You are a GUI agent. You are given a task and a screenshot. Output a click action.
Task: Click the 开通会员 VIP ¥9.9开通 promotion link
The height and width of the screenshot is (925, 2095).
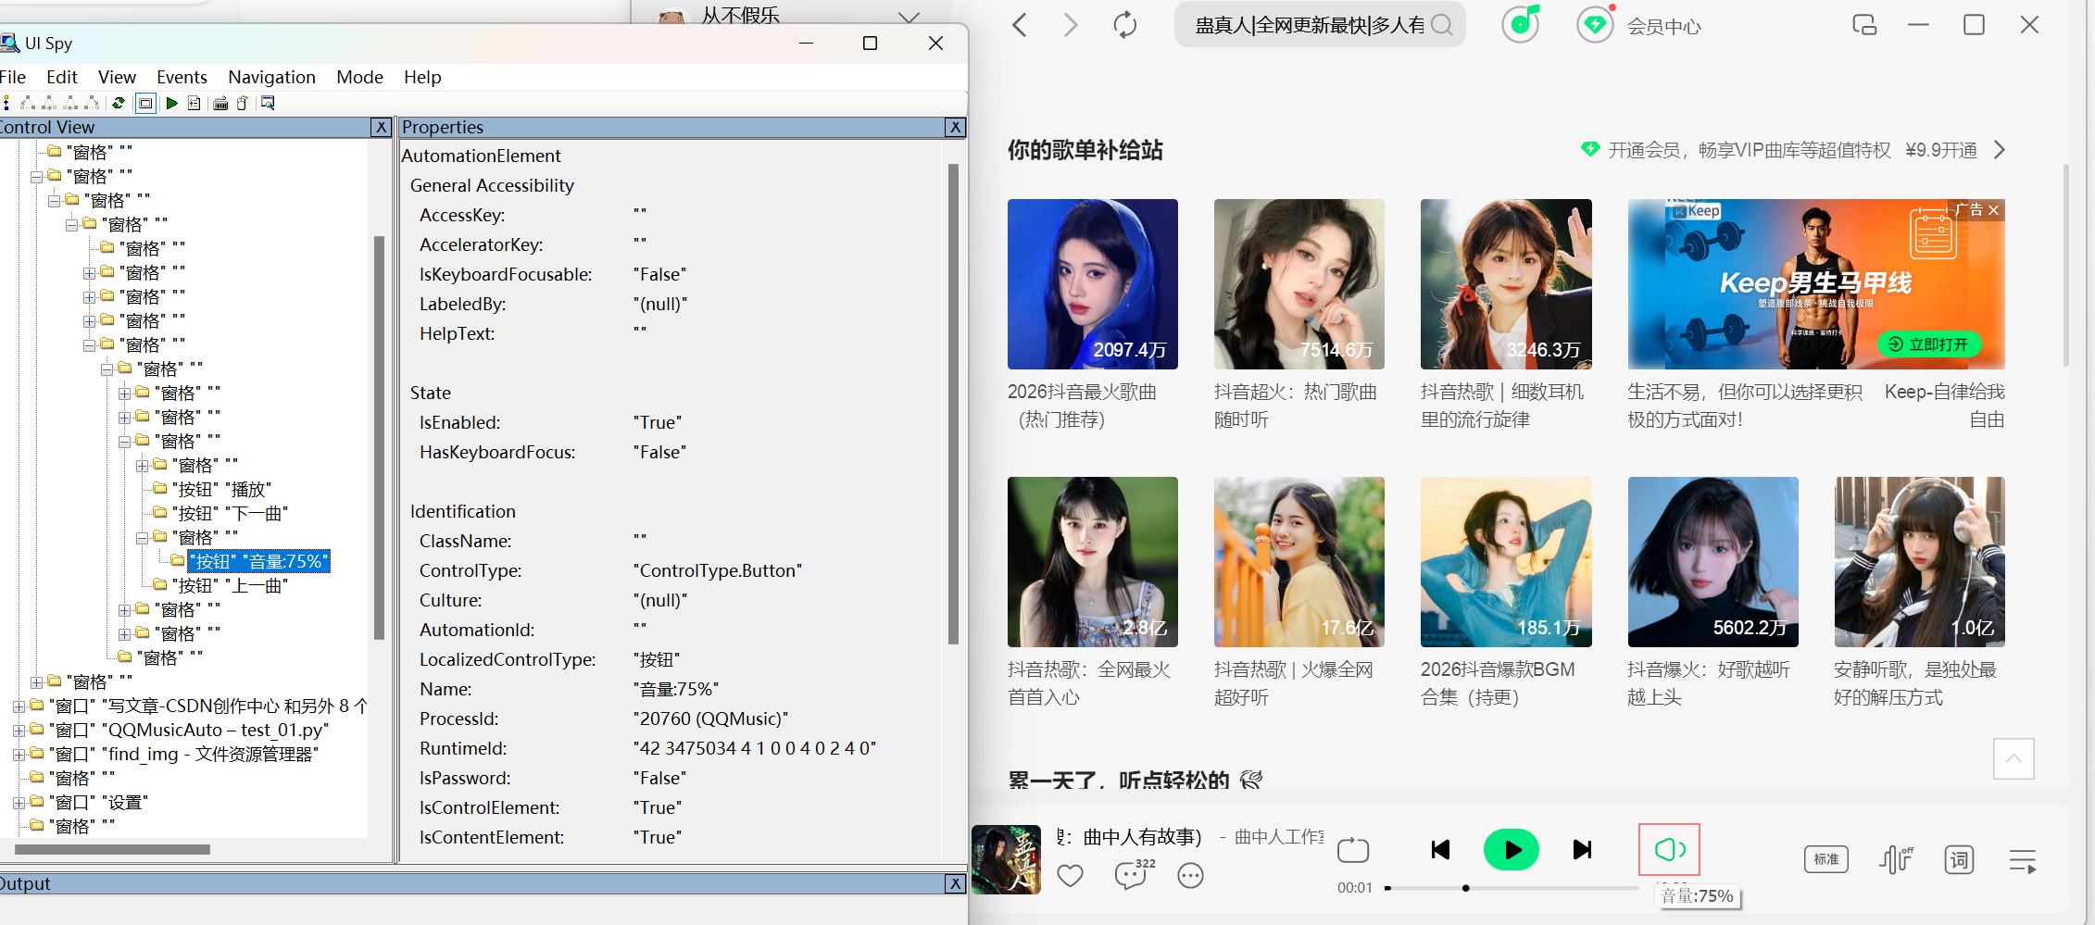(1794, 150)
